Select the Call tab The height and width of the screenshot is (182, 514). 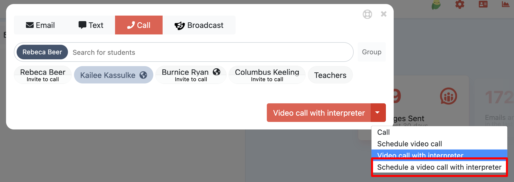139,25
